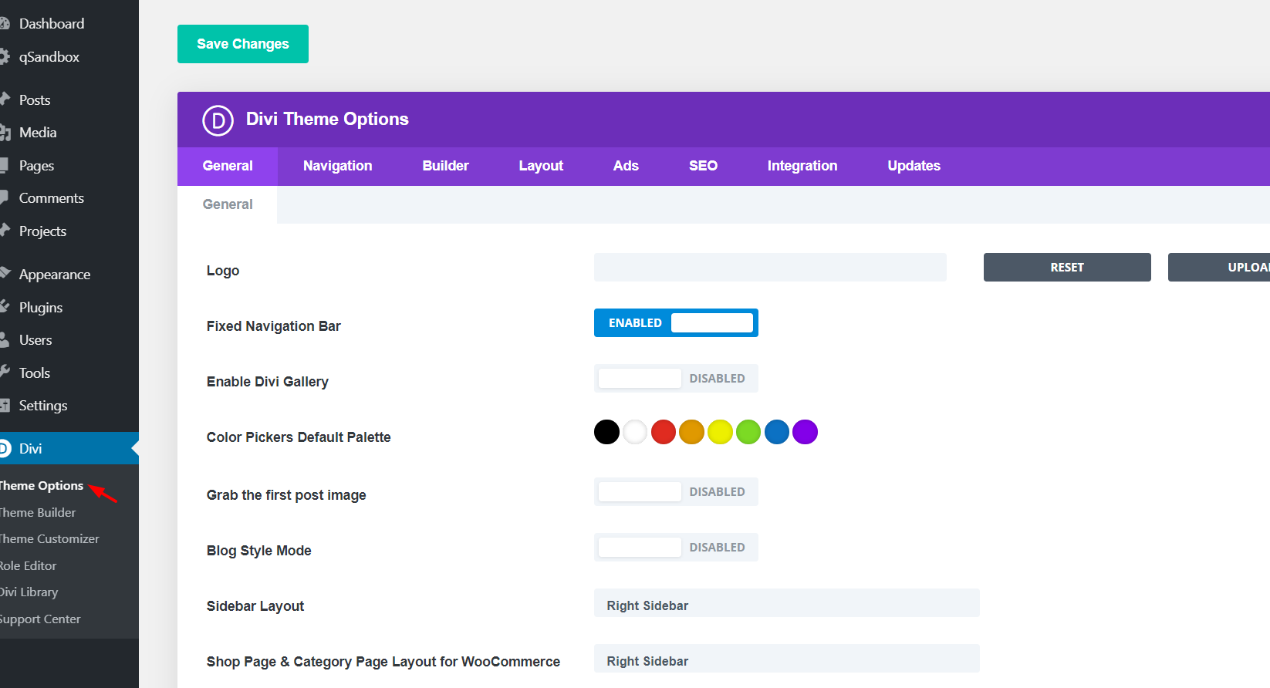Click the Save Changes button
Image resolution: width=1270 pixels, height=688 pixels.
243,44
